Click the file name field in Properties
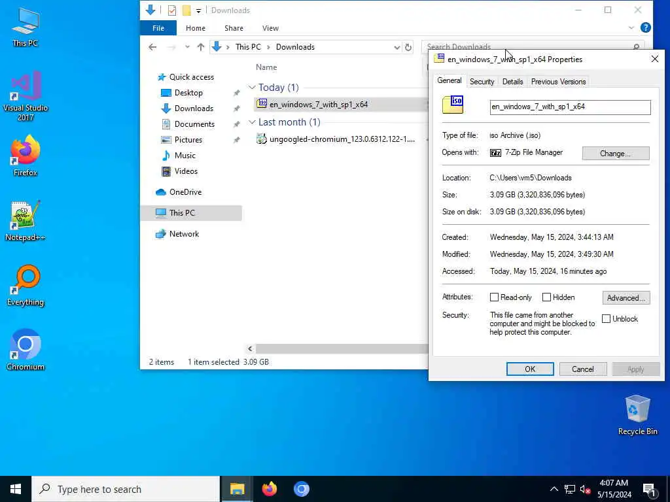The height and width of the screenshot is (502, 670). (570, 107)
